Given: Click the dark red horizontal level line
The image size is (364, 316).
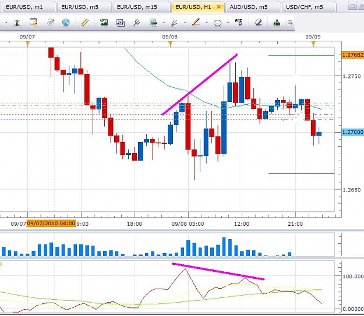Looking at the screenshot, I should coord(301,173).
